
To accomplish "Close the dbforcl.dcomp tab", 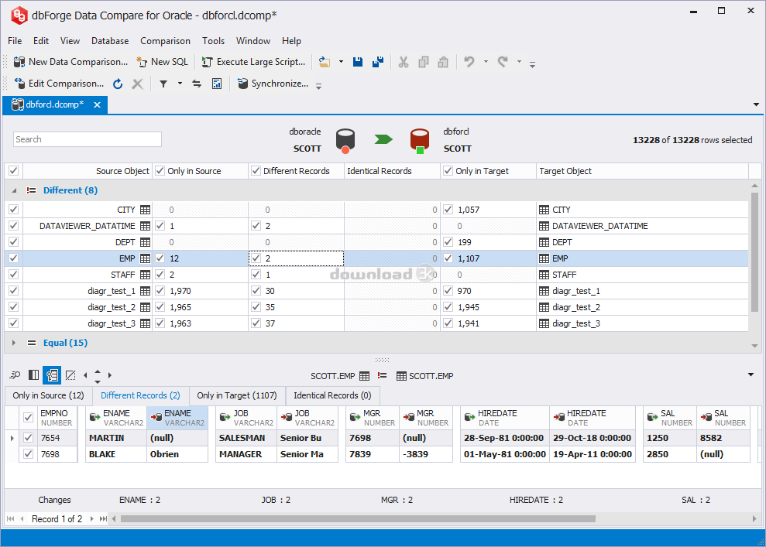I will click(x=98, y=104).
